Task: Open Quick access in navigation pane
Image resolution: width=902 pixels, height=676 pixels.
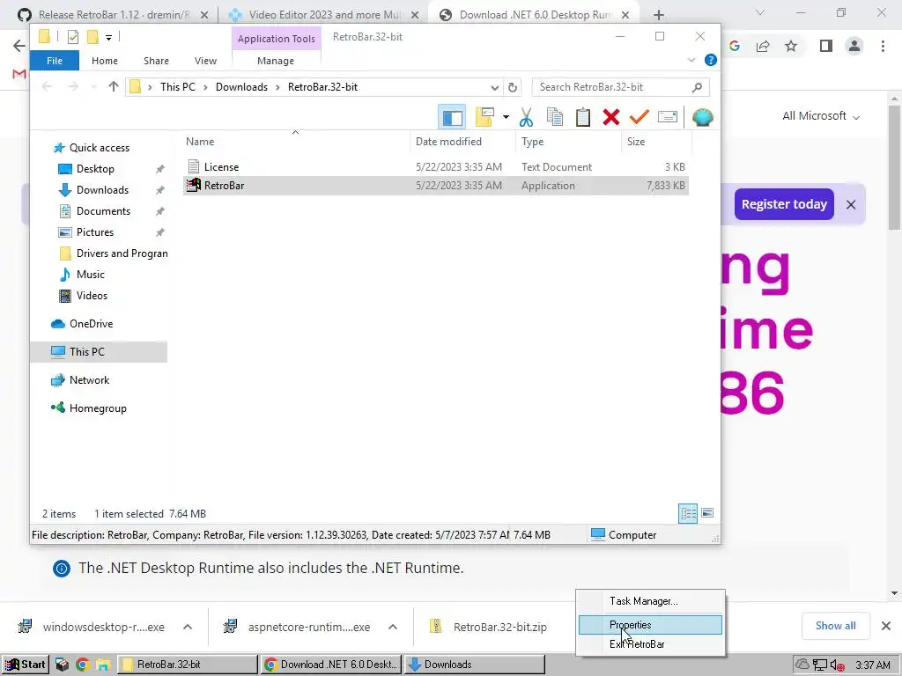Action: pos(100,148)
